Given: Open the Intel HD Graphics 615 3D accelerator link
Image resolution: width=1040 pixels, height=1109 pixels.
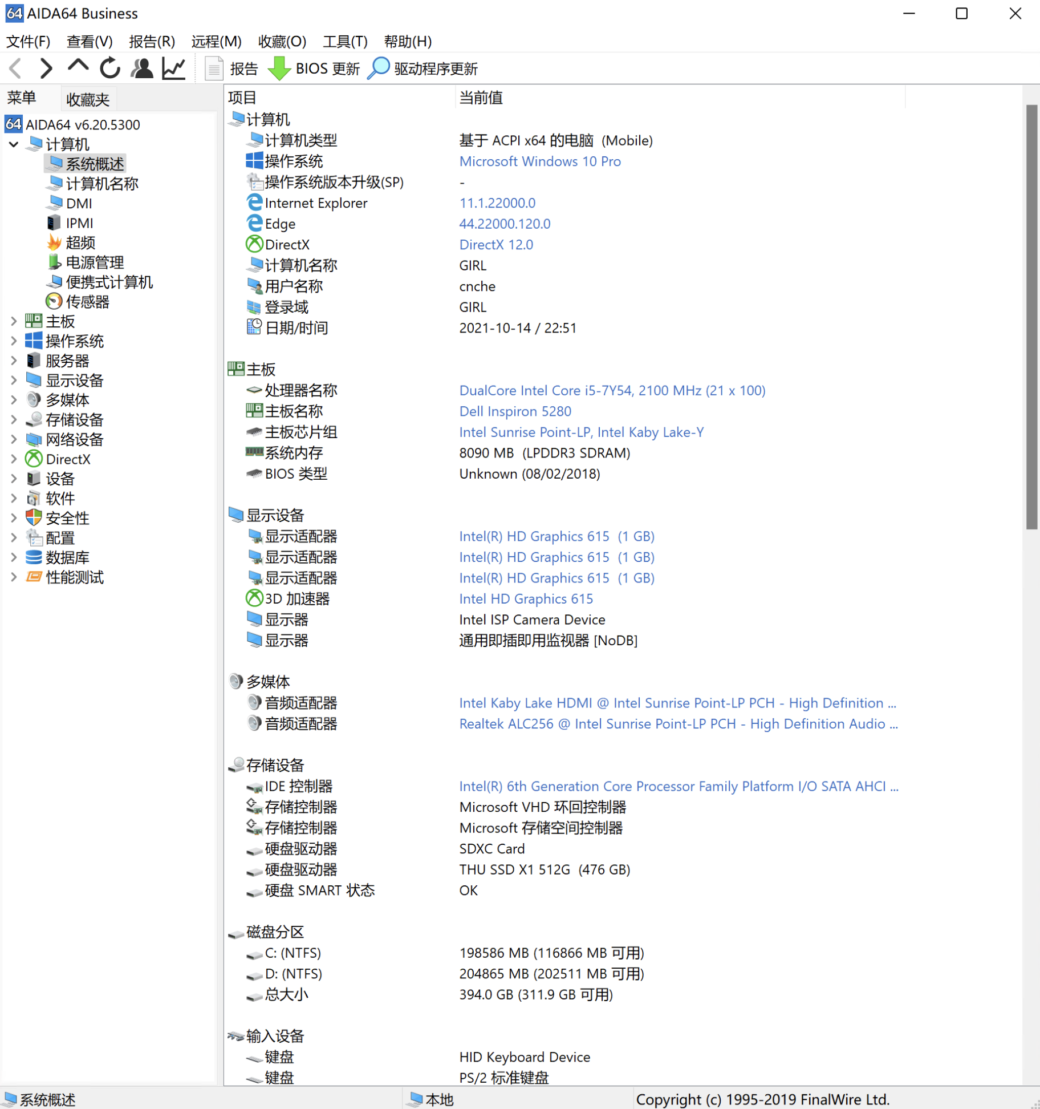Looking at the screenshot, I should pyautogui.click(x=526, y=599).
